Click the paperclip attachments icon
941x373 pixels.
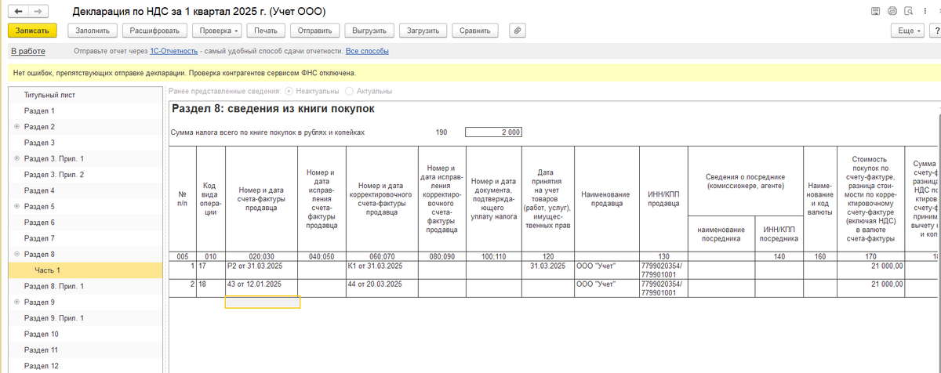pyautogui.click(x=517, y=31)
